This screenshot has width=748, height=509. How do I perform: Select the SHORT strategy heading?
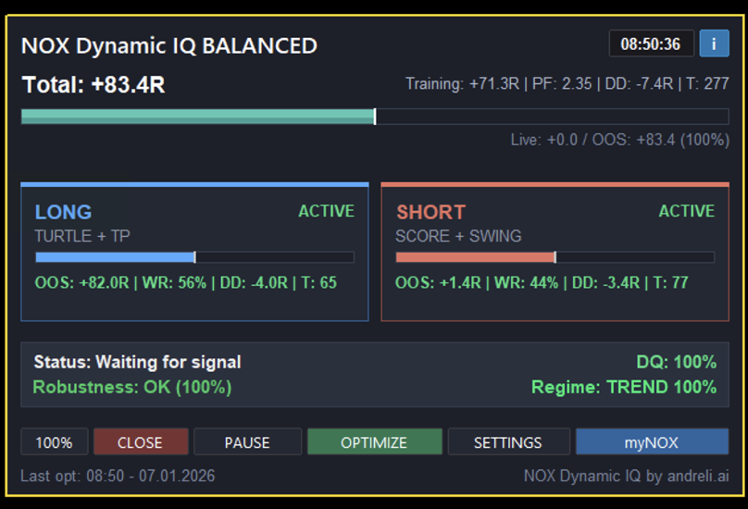tap(430, 212)
